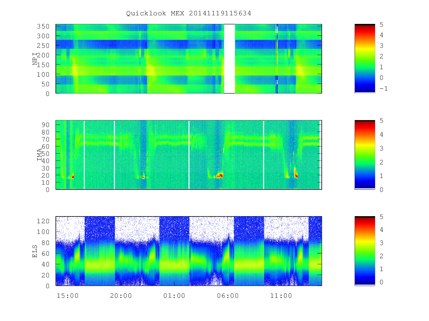Viewport: 429px width, 321px height.
Task: Click the red hotspot after 11:00 in IMA plot
Action: click(x=296, y=175)
